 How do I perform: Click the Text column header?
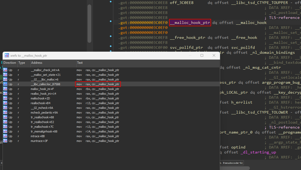coord(80,63)
